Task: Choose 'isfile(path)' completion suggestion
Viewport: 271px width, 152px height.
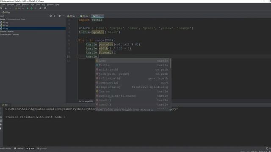Action: pyautogui.click(x=133, y=79)
